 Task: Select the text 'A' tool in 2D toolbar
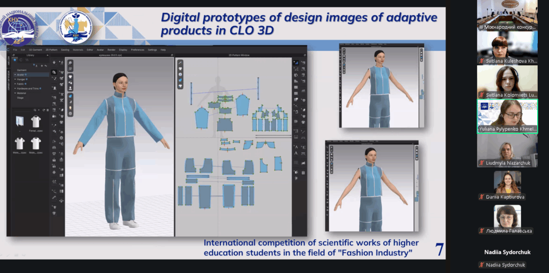click(x=296, y=153)
